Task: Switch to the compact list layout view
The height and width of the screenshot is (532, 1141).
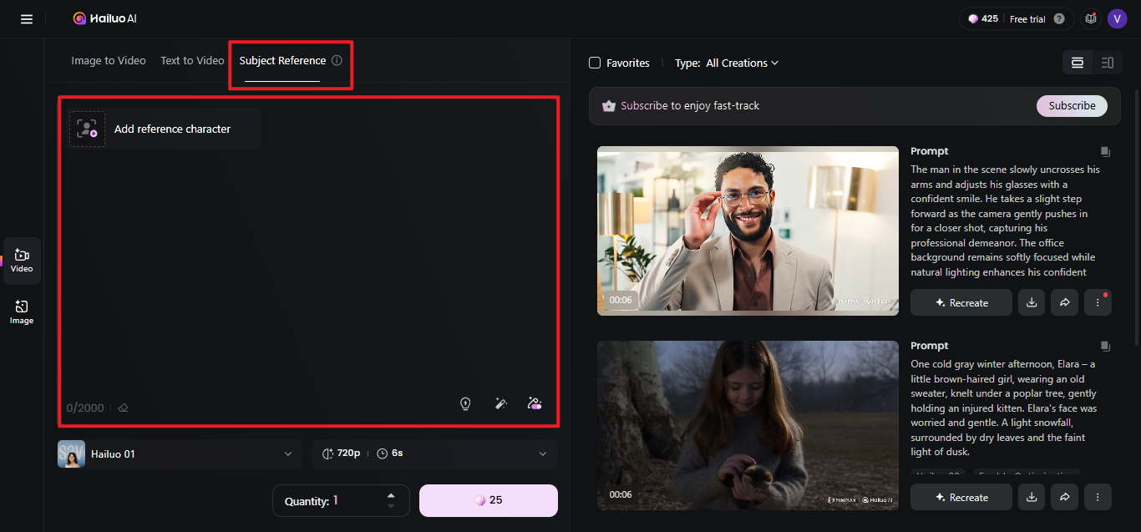Action: [x=1108, y=63]
